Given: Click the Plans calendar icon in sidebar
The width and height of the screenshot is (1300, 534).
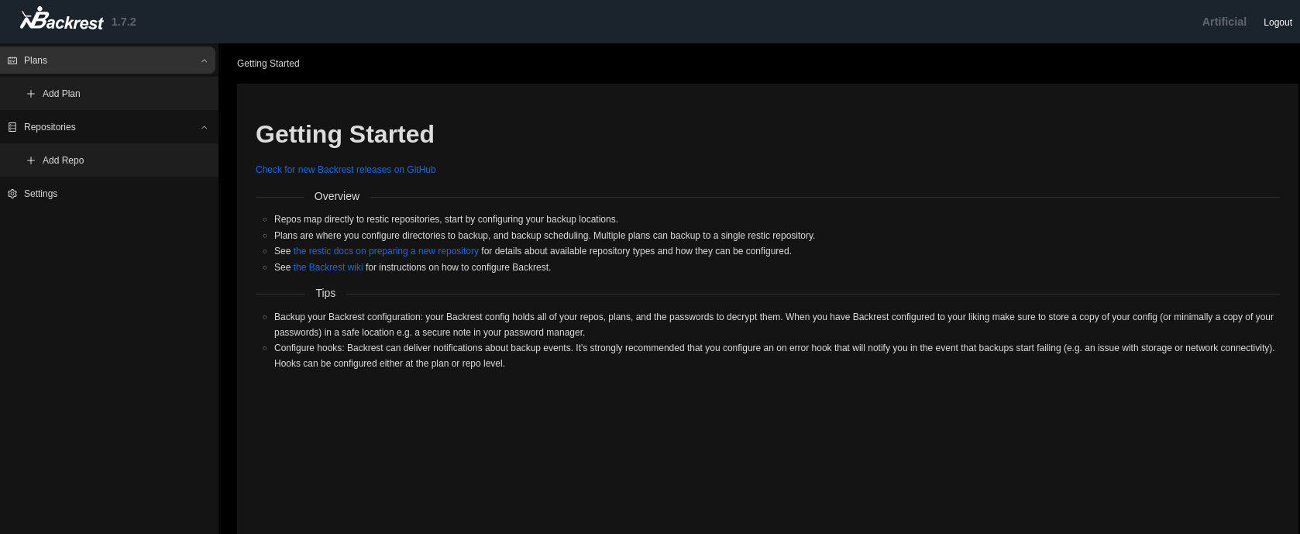Looking at the screenshot, I should tap(12, 60).
